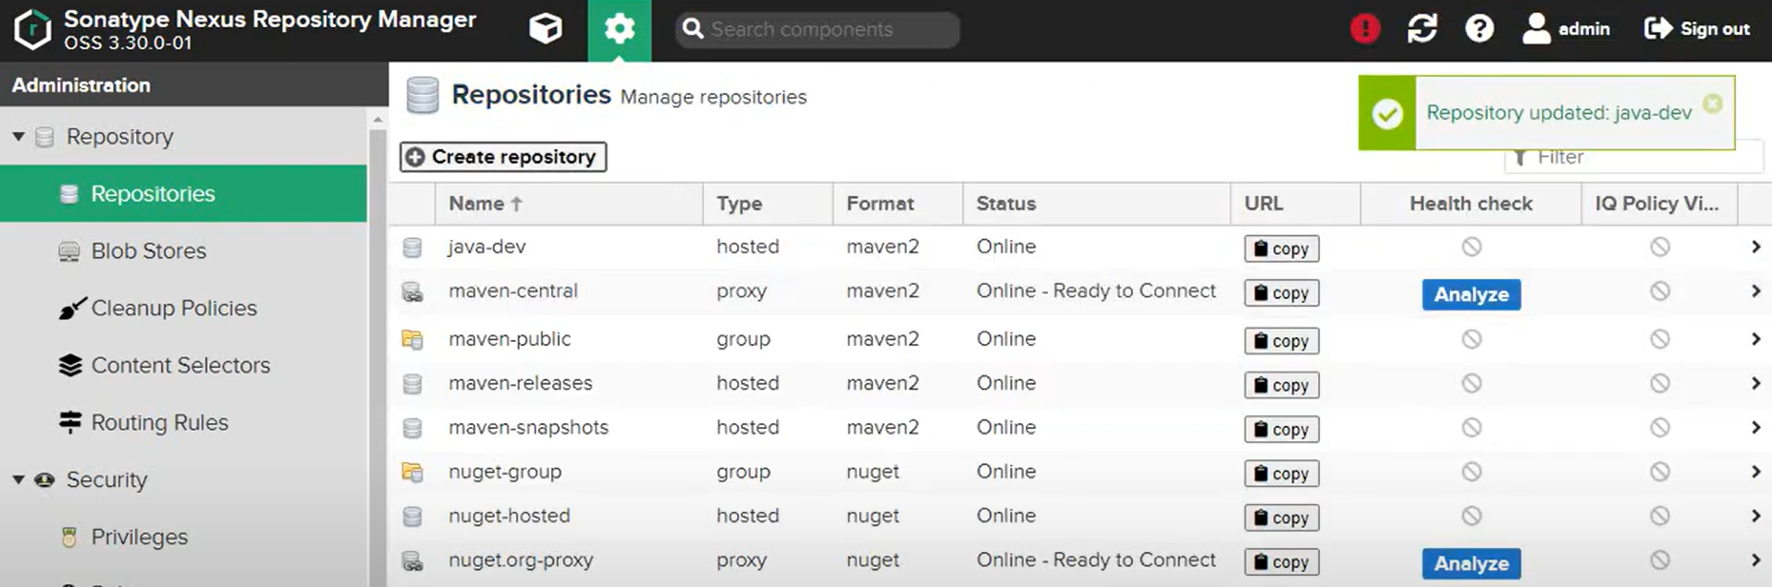Viewport: 1772px width, 587px height.
Task: Click the red alert warning icon
Action: pyautogui.click(x=1365, y=30)
